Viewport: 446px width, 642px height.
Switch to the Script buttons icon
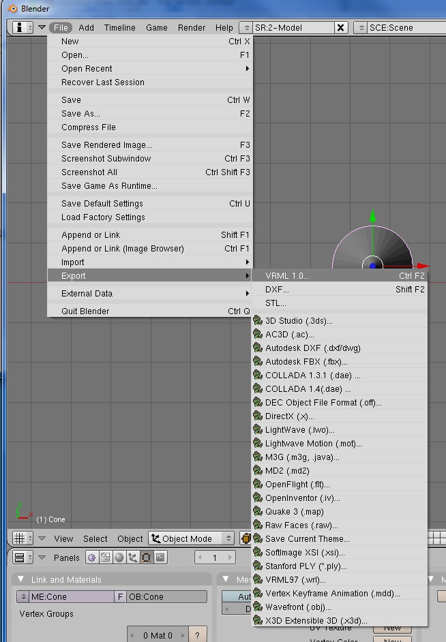(106, 557)
